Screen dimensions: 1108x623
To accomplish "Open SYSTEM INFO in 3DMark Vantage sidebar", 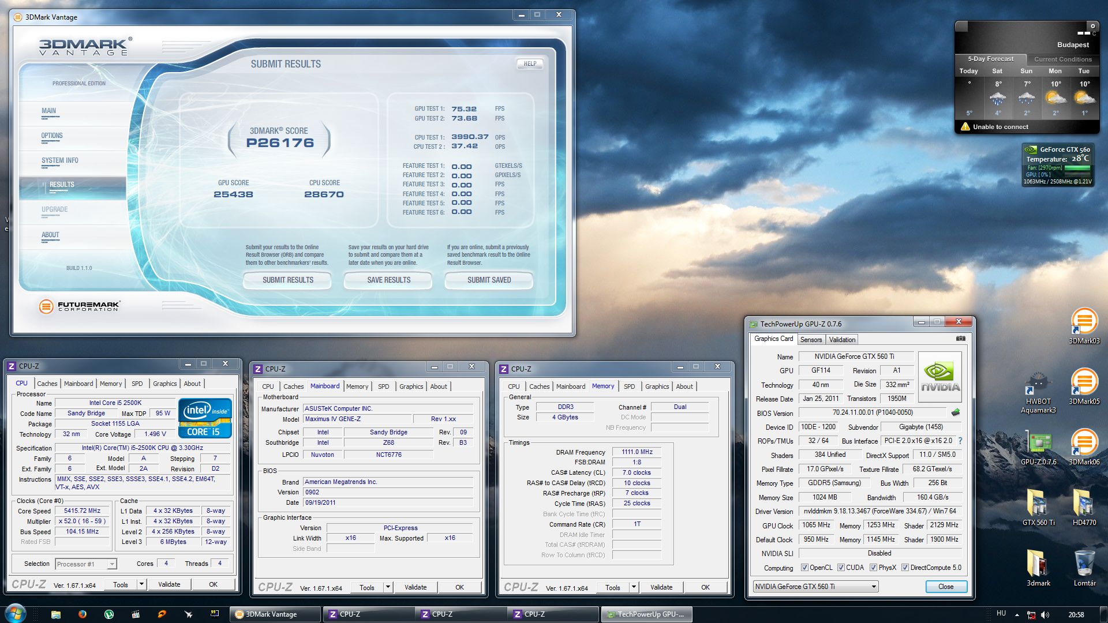I will click(x=59, y=161).
